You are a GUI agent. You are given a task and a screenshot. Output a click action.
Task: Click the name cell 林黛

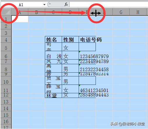(54, 95)
